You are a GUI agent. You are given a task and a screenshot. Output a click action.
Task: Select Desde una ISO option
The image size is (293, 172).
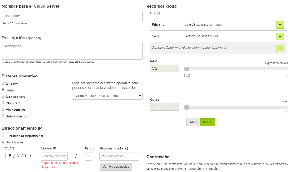(3, 116)
